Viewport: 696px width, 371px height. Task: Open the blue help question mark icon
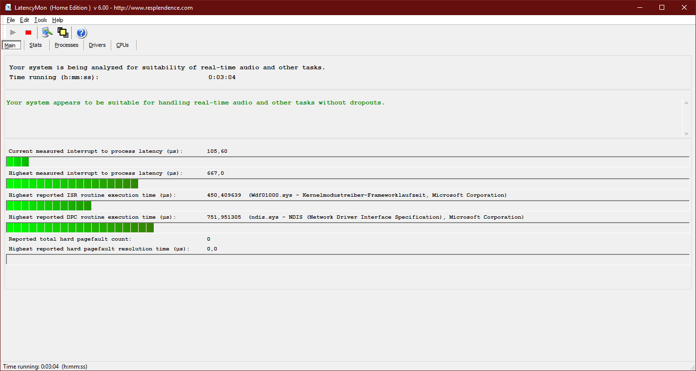pyautogui.click(x=82, y=33)
